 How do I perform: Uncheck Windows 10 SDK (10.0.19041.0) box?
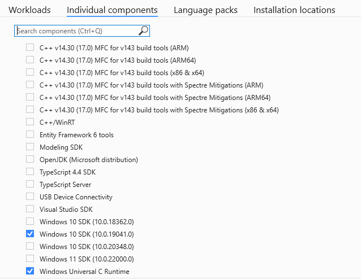(x=30, y=233)
